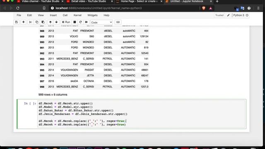Viewport: 265px width, 149px height.
Task: Select the Untitled Jupyter Notebook tab
Action: pyautogui.click(x=187, y=2)
